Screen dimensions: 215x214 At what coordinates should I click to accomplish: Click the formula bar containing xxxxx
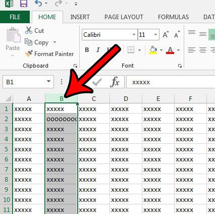click(x=171, y=82)
